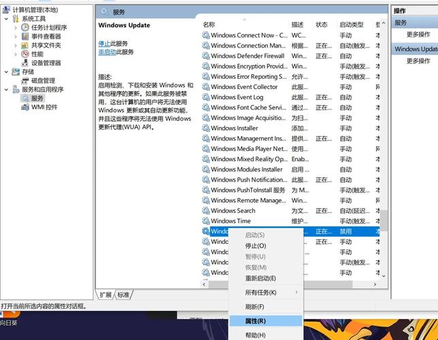Select the 共享文件夹 icon

pos(25,46)
